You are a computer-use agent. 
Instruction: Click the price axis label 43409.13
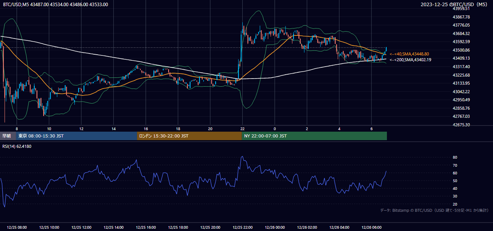[461, 58]
